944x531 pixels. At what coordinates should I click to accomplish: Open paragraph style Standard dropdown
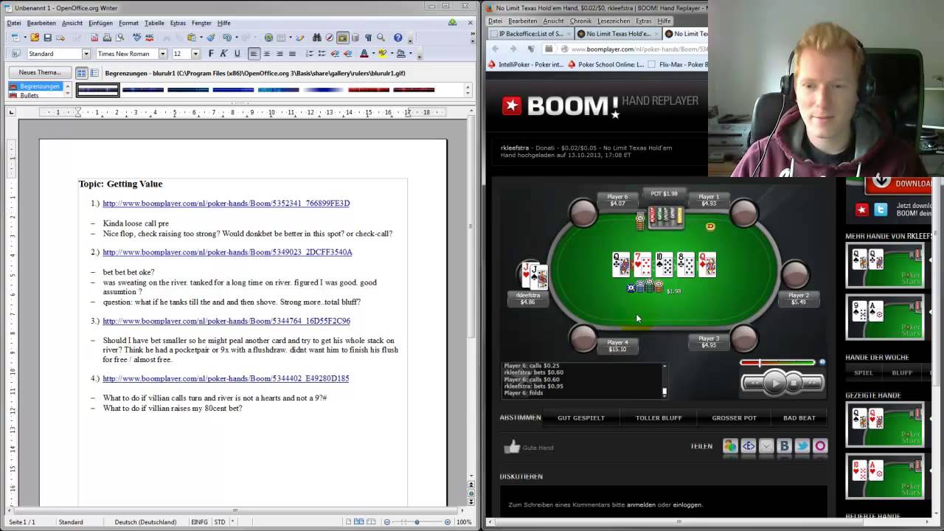tap(86, 54)
